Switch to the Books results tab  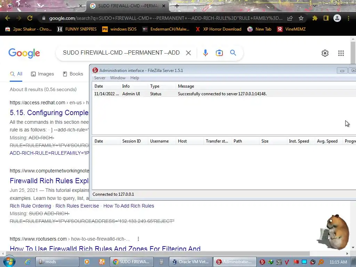coord(73,74)
